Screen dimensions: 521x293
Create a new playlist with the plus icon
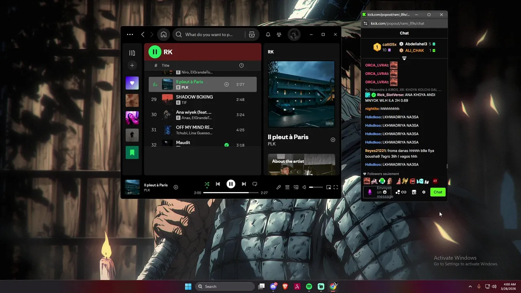[x=132, y=66]
